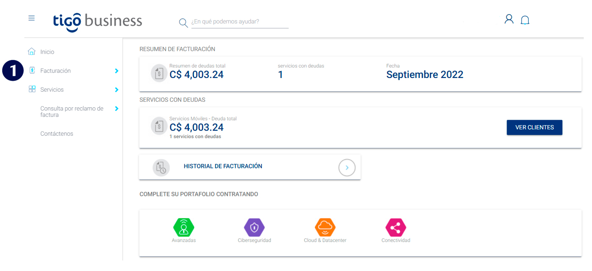Open the user profile icon
This screenshot has width=592, height=271.
tap(509, 19)
